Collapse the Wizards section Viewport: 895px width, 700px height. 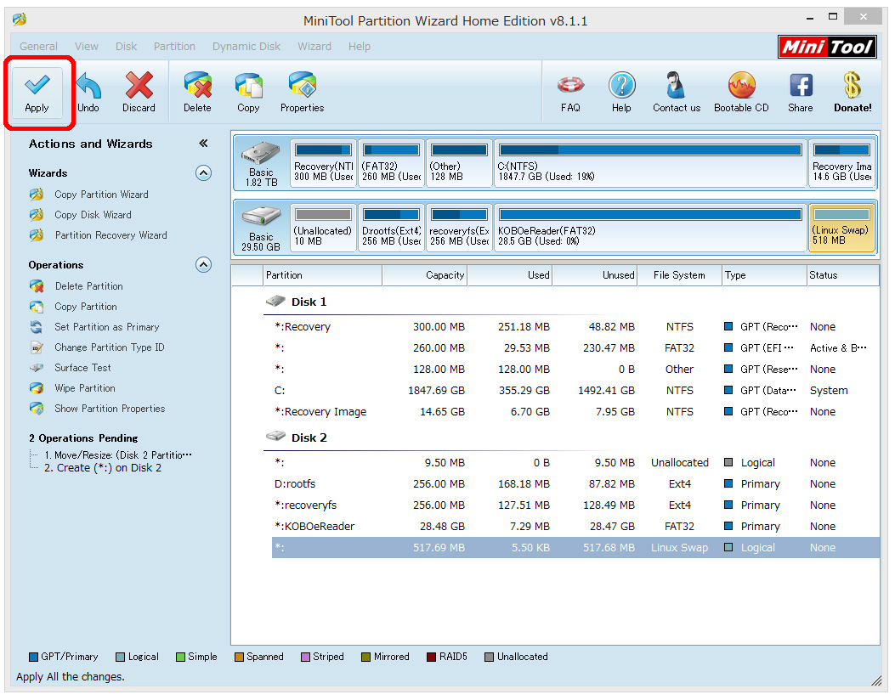pyautogui.click(x=204, y=172)
